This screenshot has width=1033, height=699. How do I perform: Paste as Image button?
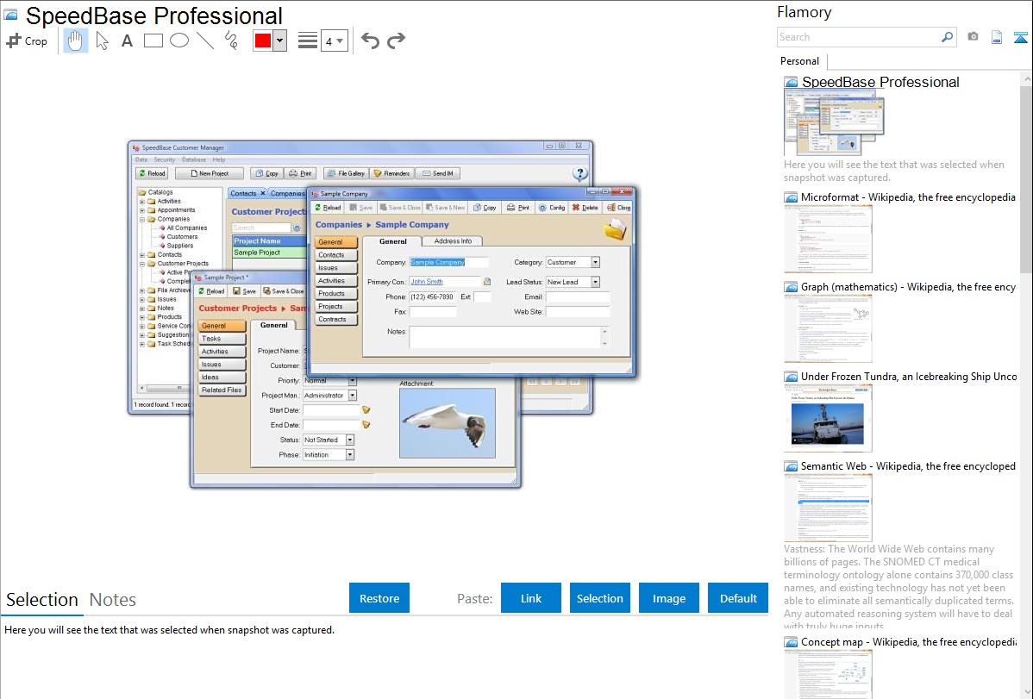tap(668, 598)
